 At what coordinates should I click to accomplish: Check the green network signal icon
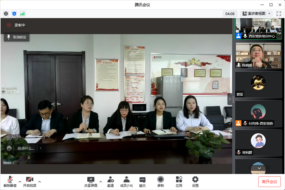[22, 14]
